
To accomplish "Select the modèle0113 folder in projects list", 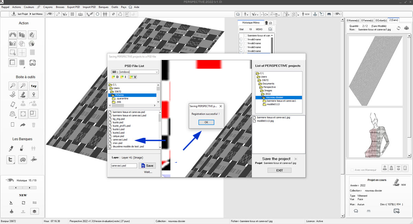I will [274, 104].
